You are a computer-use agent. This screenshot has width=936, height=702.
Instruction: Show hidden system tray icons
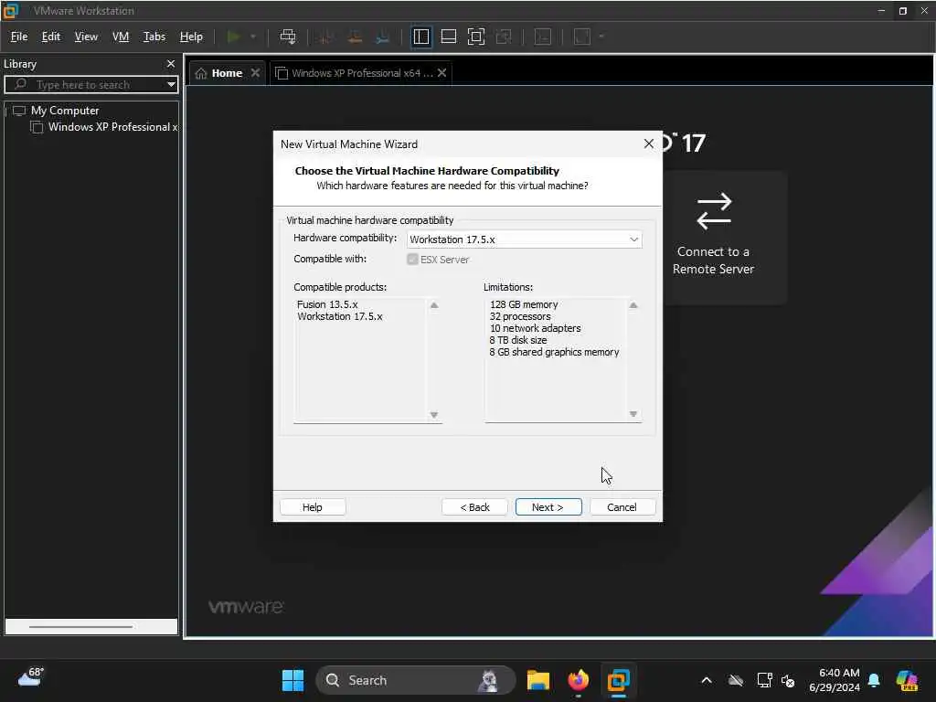point(707,680)
